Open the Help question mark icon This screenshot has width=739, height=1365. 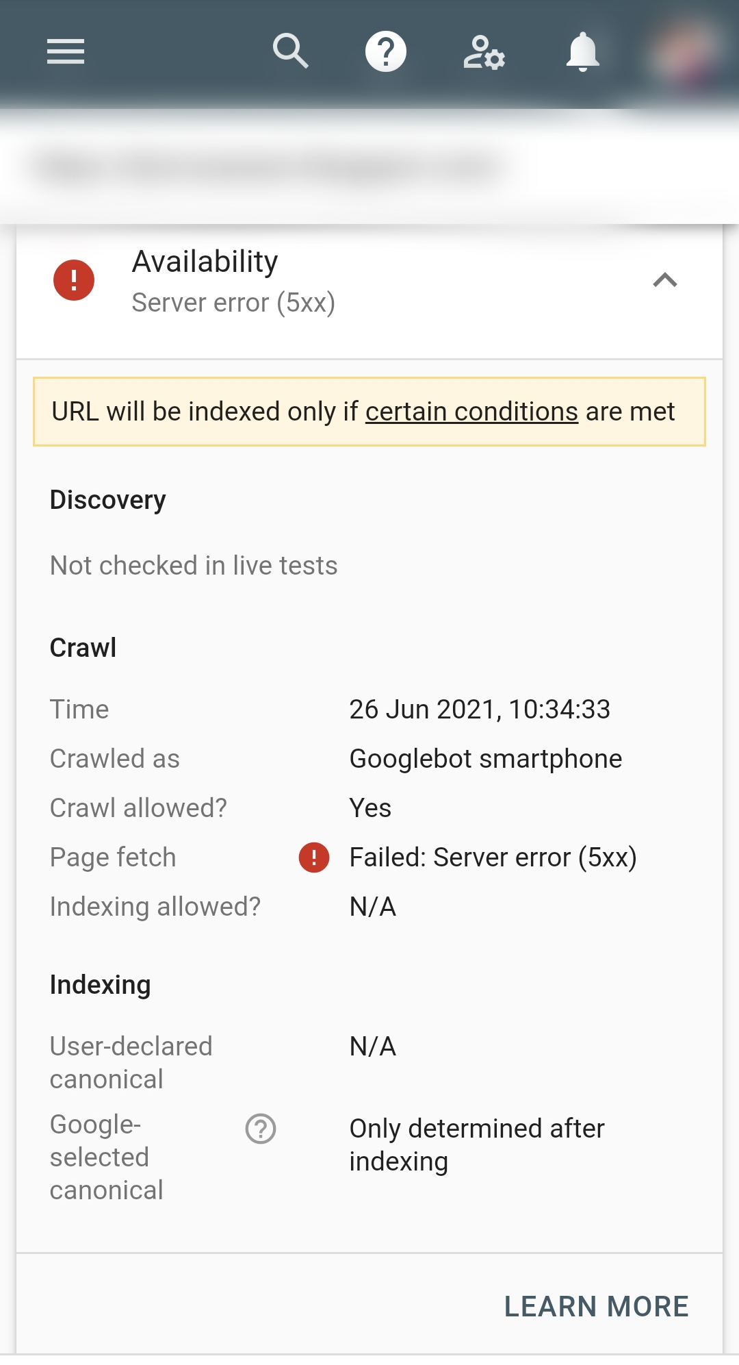(386, 51)
